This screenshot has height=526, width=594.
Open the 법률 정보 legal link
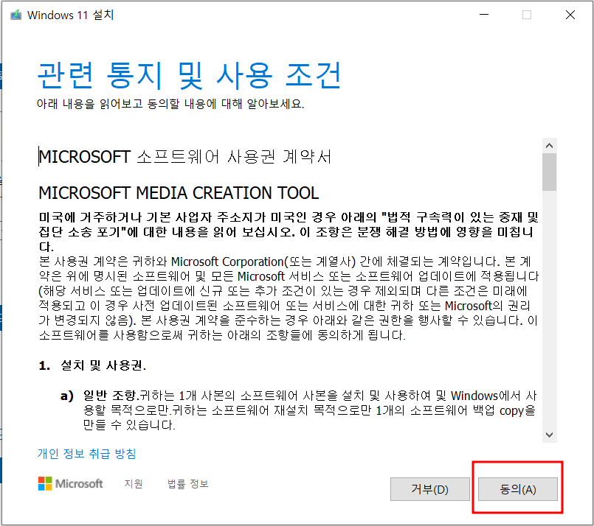188,484
